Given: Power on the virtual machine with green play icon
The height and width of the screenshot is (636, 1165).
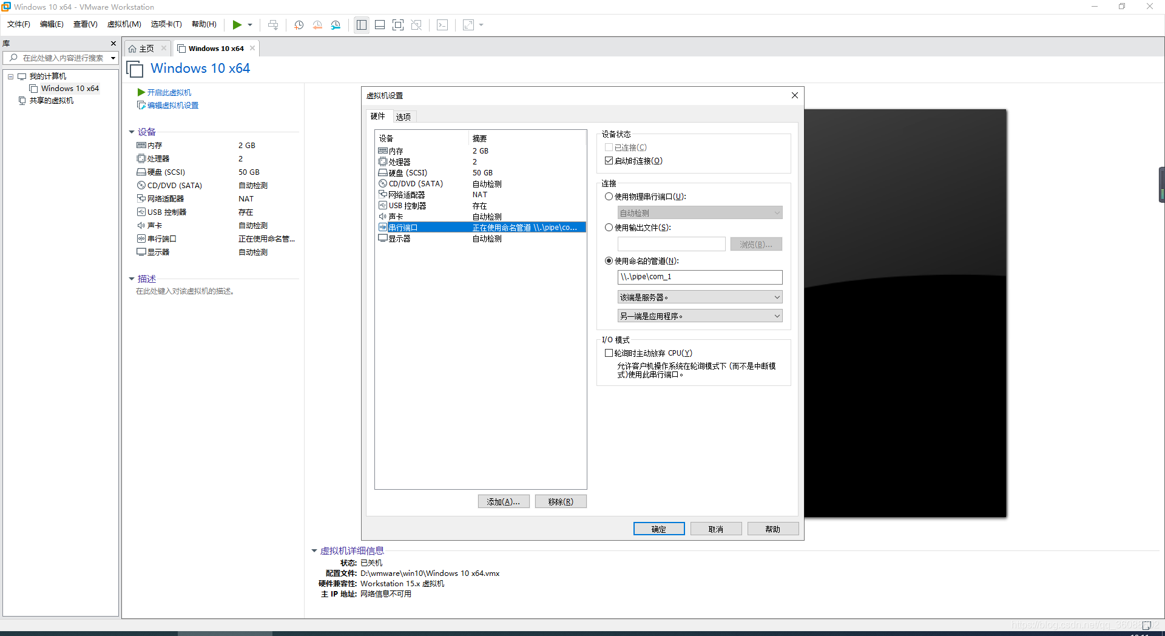Looking at the screenshot, I should tap(237, 25).
